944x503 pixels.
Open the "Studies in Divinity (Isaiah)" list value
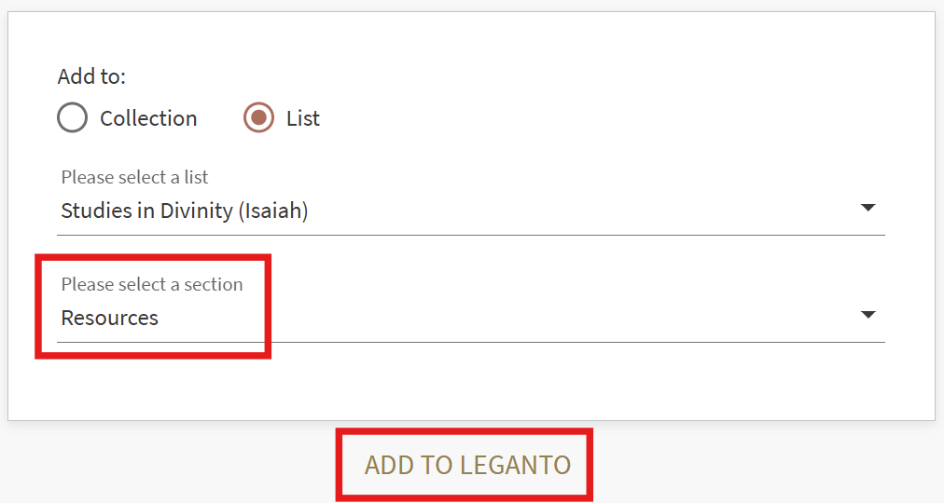[x=184, y=211]
